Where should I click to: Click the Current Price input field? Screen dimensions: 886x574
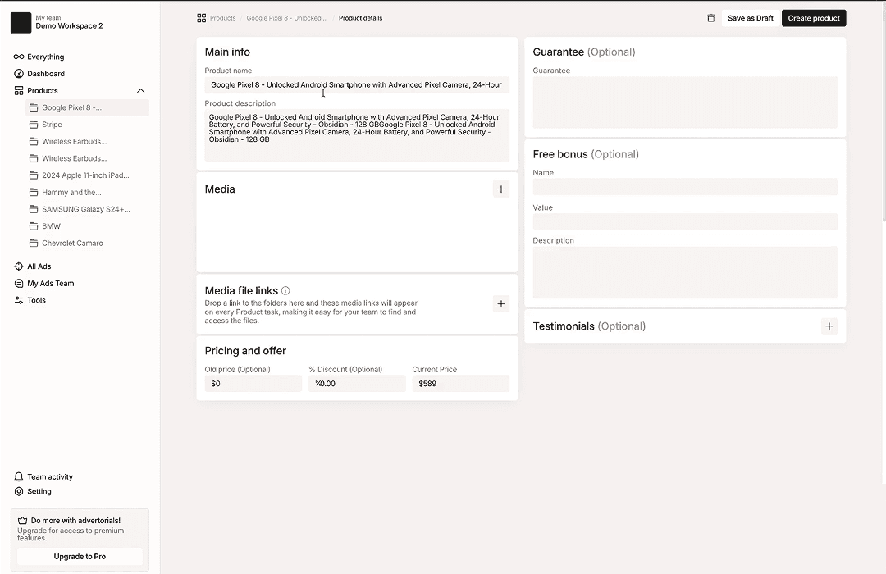tap(460, 384)
